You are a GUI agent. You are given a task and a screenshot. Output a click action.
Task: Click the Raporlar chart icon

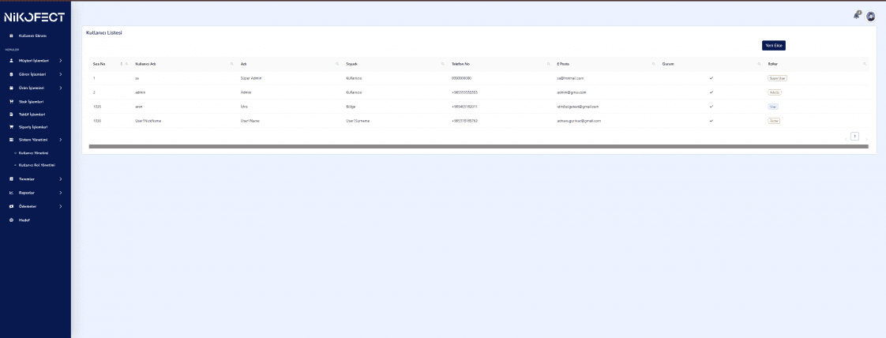pyautogui.click(x=11, y=193)
